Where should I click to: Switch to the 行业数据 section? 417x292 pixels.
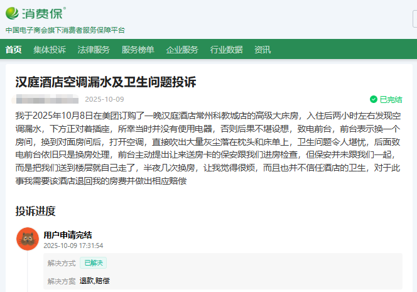[226, 50]
